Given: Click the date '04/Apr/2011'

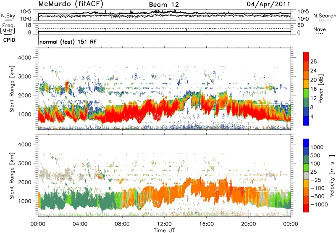Looking at the screenshot, I should coord(268,4).
